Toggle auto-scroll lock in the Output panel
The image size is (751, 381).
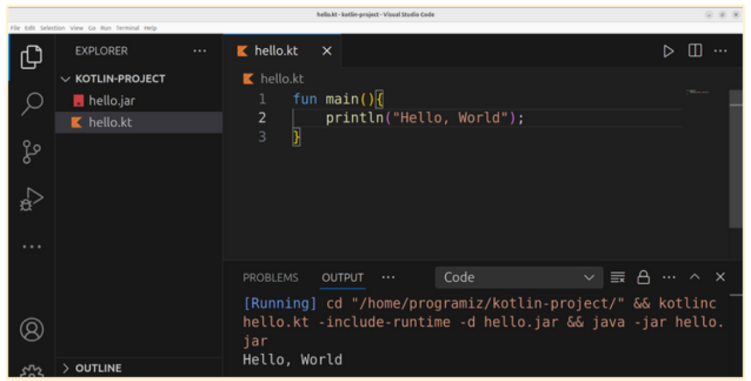[x=643, y=277]
